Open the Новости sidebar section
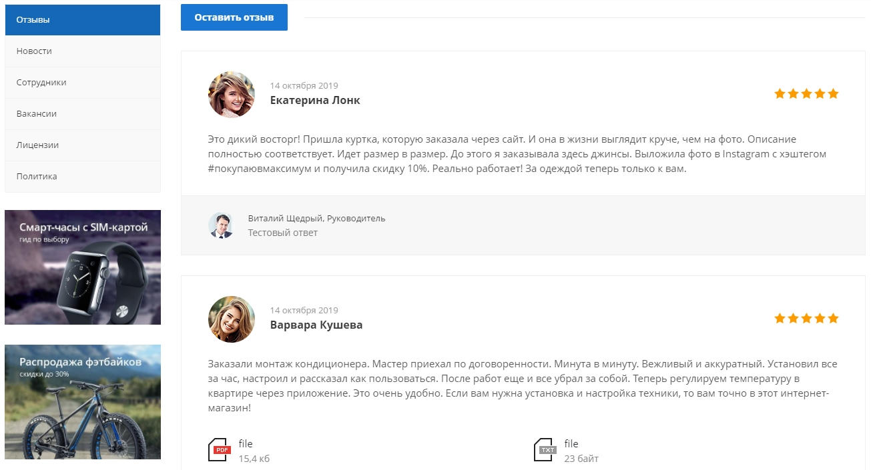 pos(83,51)
